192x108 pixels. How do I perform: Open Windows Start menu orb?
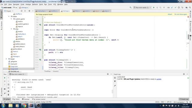(3, 106)
